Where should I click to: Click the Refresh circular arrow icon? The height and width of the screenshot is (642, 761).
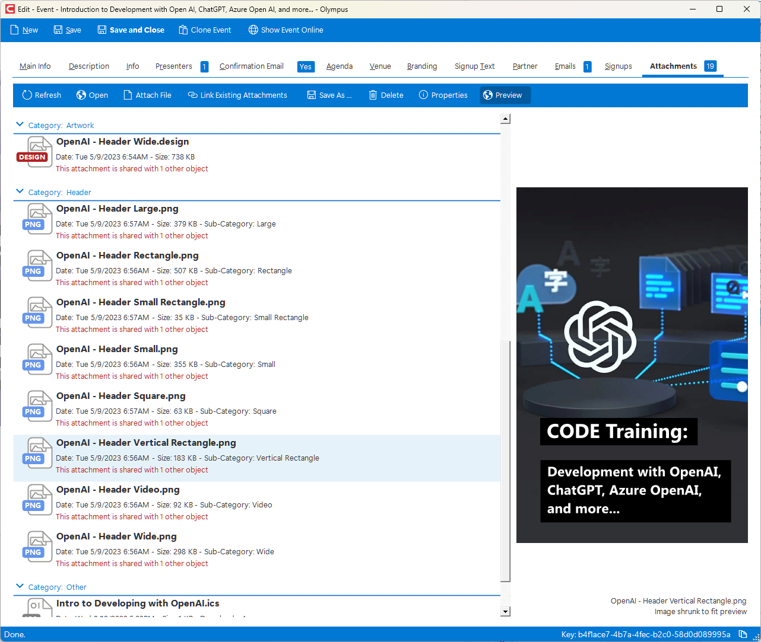point(27,95)
